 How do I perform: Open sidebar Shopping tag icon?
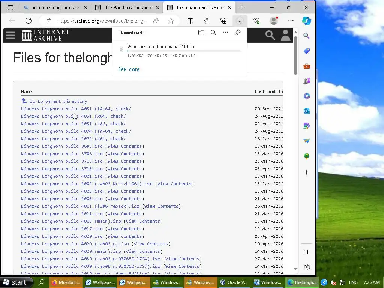307,51
